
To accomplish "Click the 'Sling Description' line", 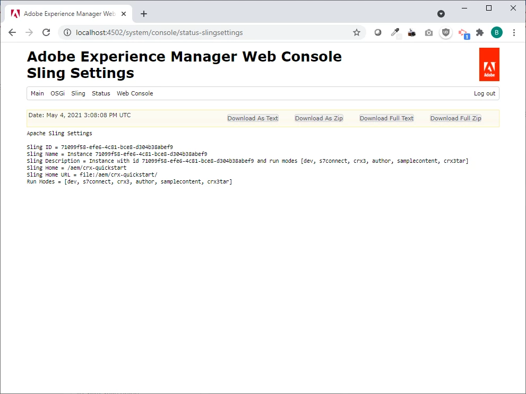I will pyautogui.click(x=247, y=161).
